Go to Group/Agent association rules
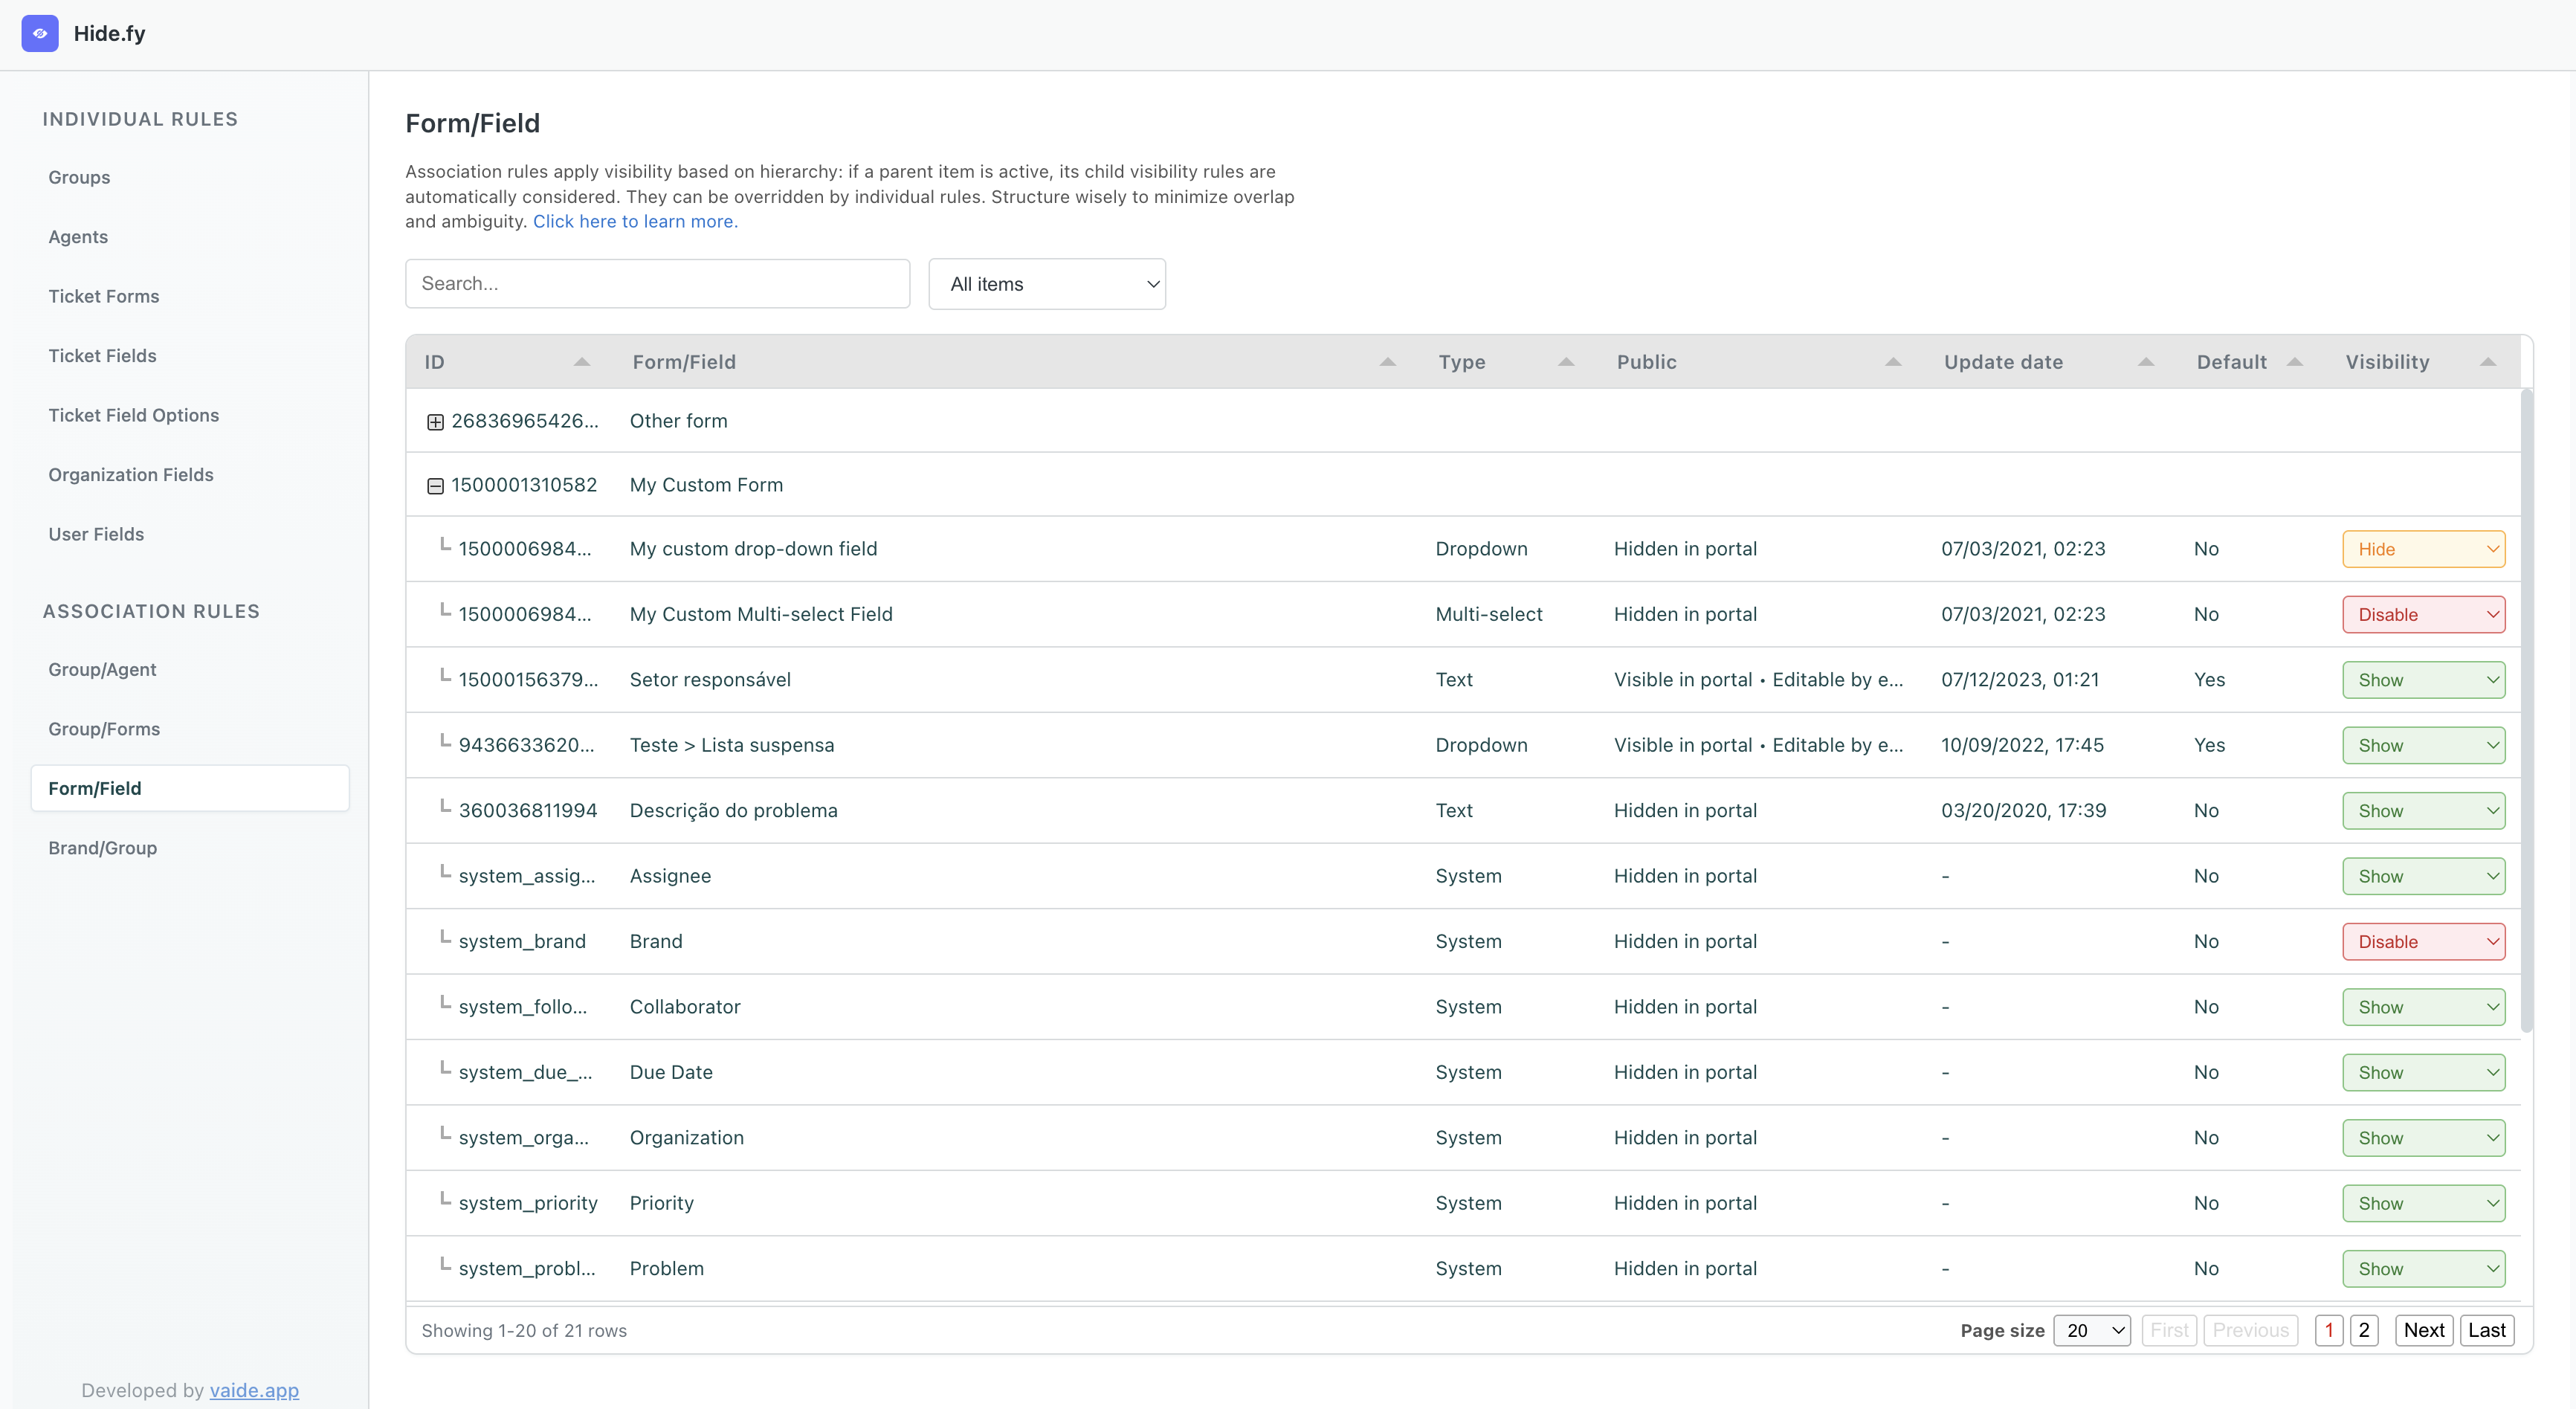Viewport: 2576px width, 1409px height. coord(102,669)
